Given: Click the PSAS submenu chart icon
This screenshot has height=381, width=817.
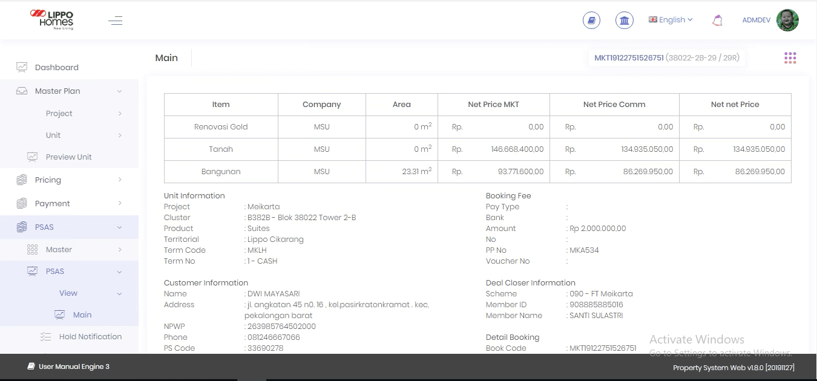Looking at the screenshot, I should [x=33, y=271].
